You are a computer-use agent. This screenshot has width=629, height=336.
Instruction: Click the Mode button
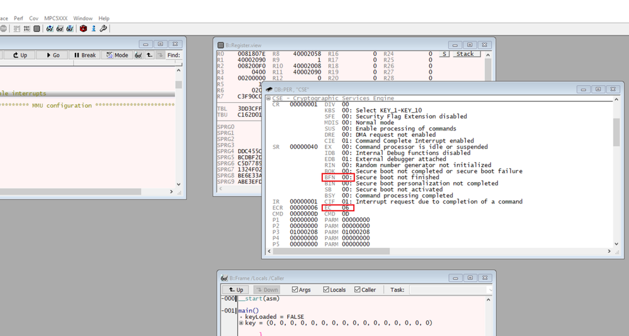117,55
